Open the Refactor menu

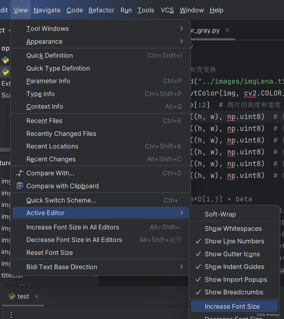click(101, 10)
